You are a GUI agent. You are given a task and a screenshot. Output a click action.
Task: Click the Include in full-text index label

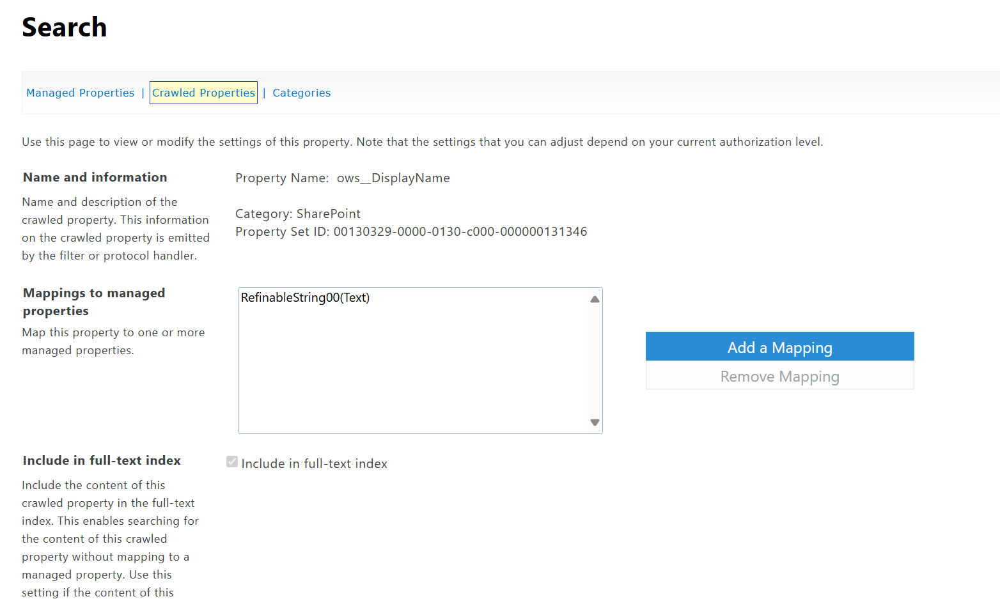point(314,463)
